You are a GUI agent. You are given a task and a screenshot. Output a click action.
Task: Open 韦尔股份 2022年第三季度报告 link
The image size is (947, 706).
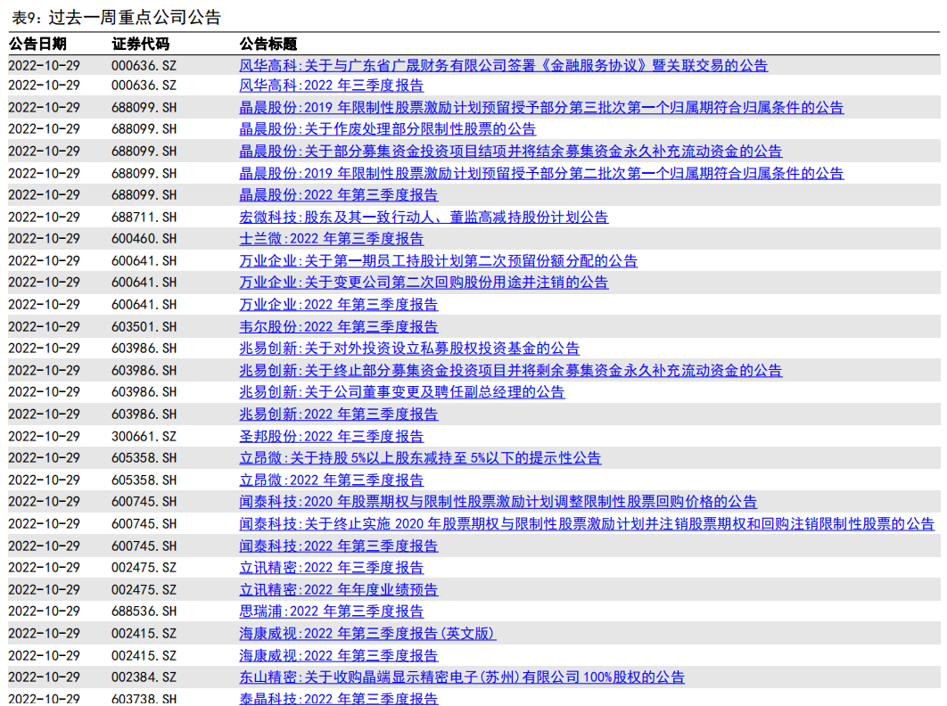point(338,327)
